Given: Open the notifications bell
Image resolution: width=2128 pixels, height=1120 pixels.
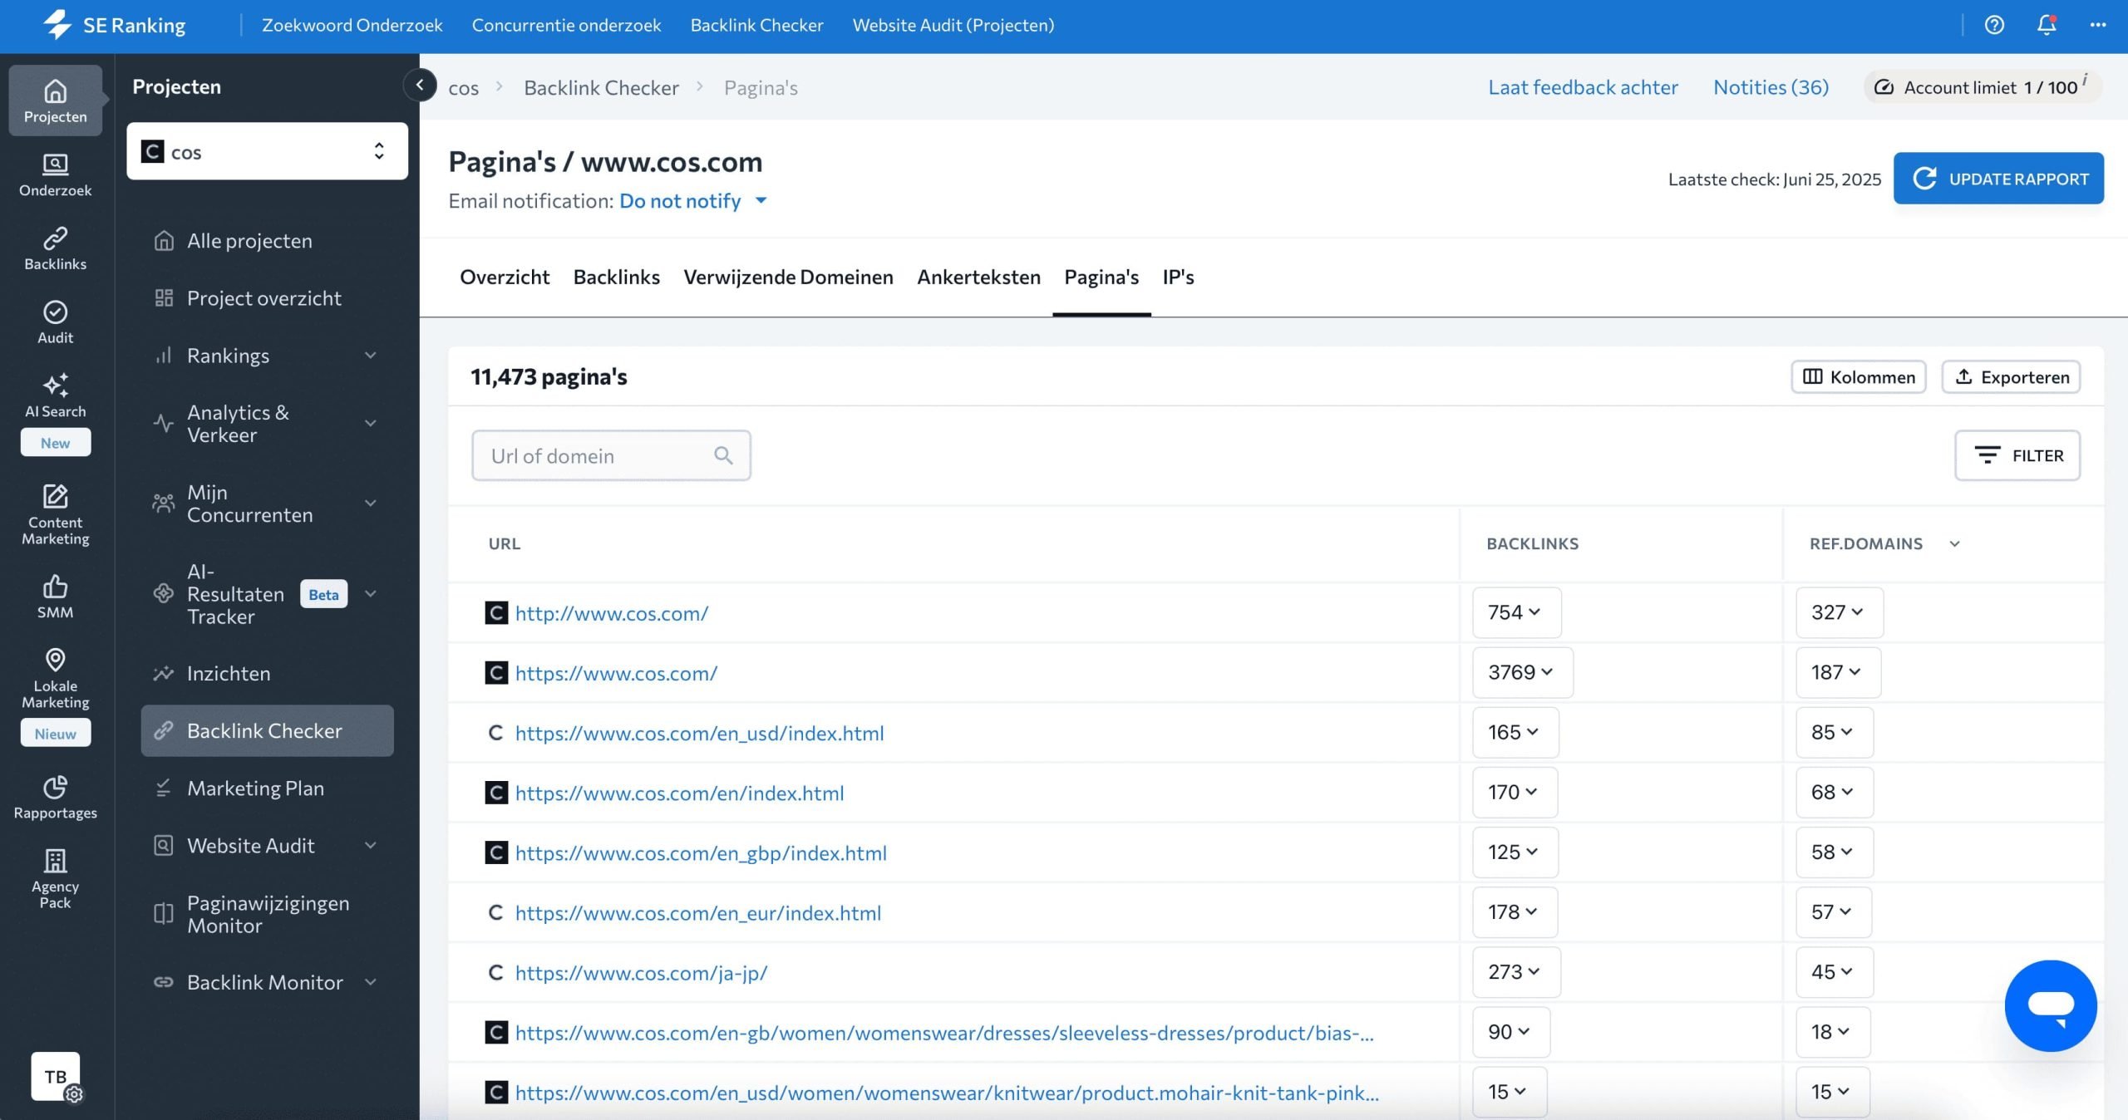Looking at the screenshot, I should [x=2046, y=25].
